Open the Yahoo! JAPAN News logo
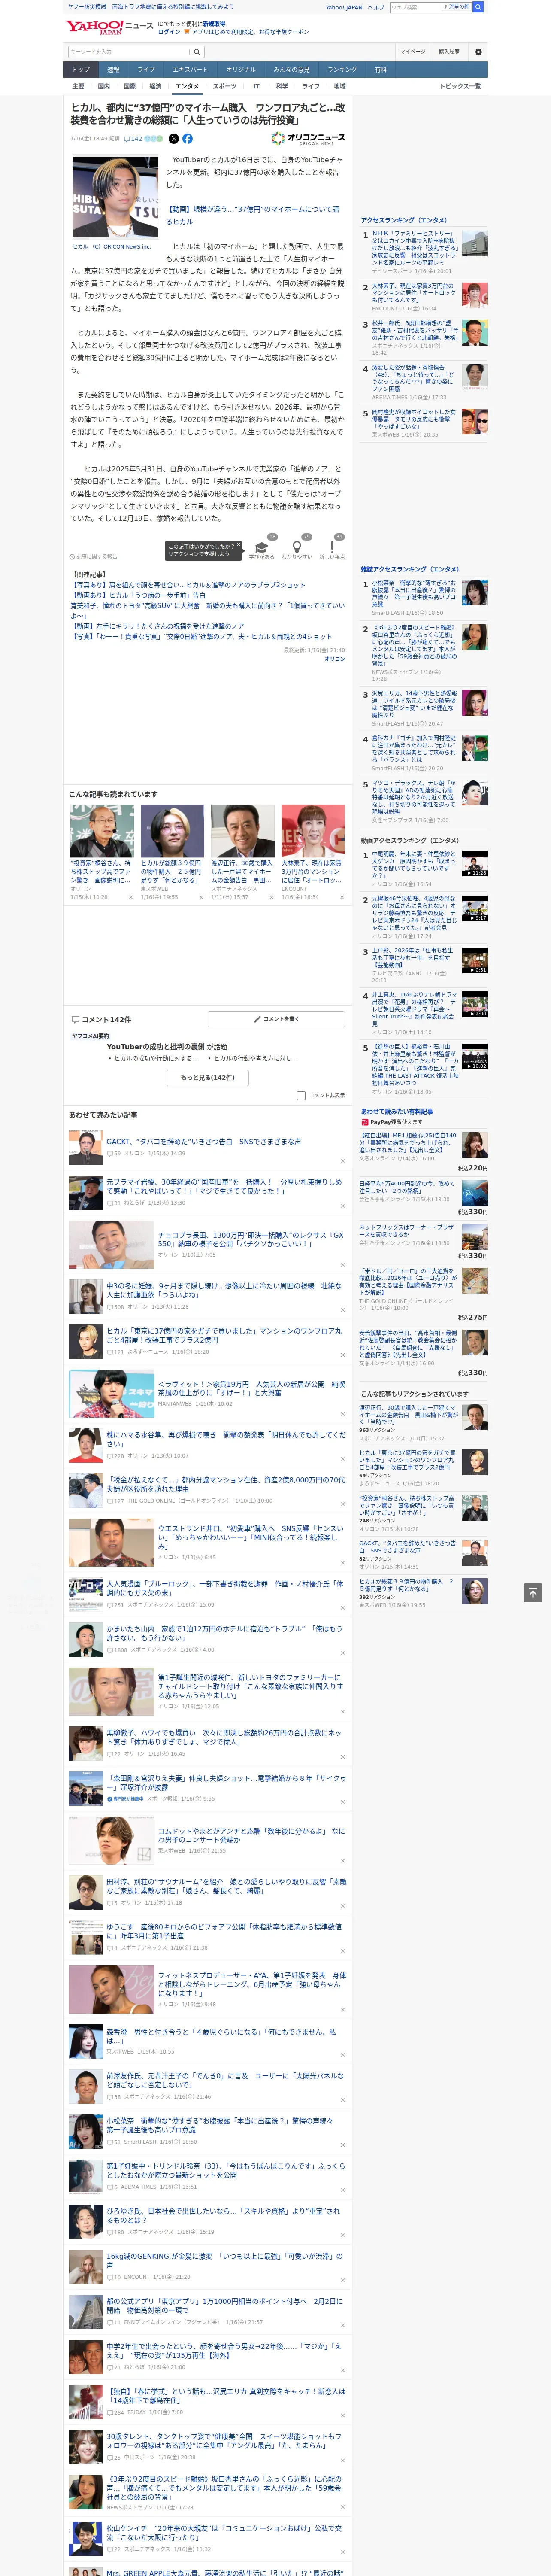Image resolution: width=551 pixels, height=2576 pixels. tap(109, 27)
